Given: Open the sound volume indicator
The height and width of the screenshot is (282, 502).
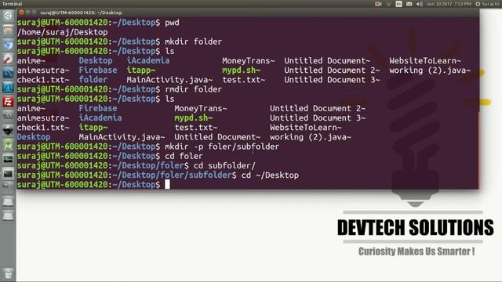Looking at the screenshot, I should (420, 4).
